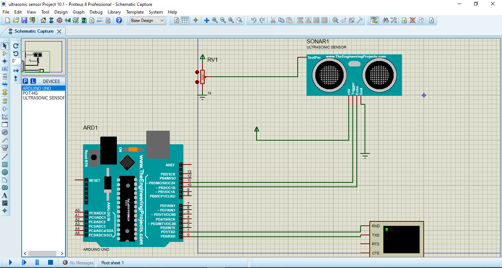Click the Redo arrow icon
Image resolution: width=502 pixels, height=268 pixels.
pos(262,21)
